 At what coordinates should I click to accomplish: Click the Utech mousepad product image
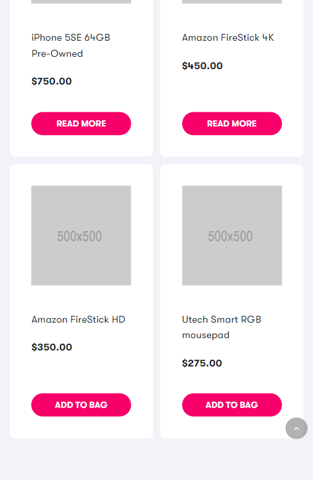pos(232,236)
